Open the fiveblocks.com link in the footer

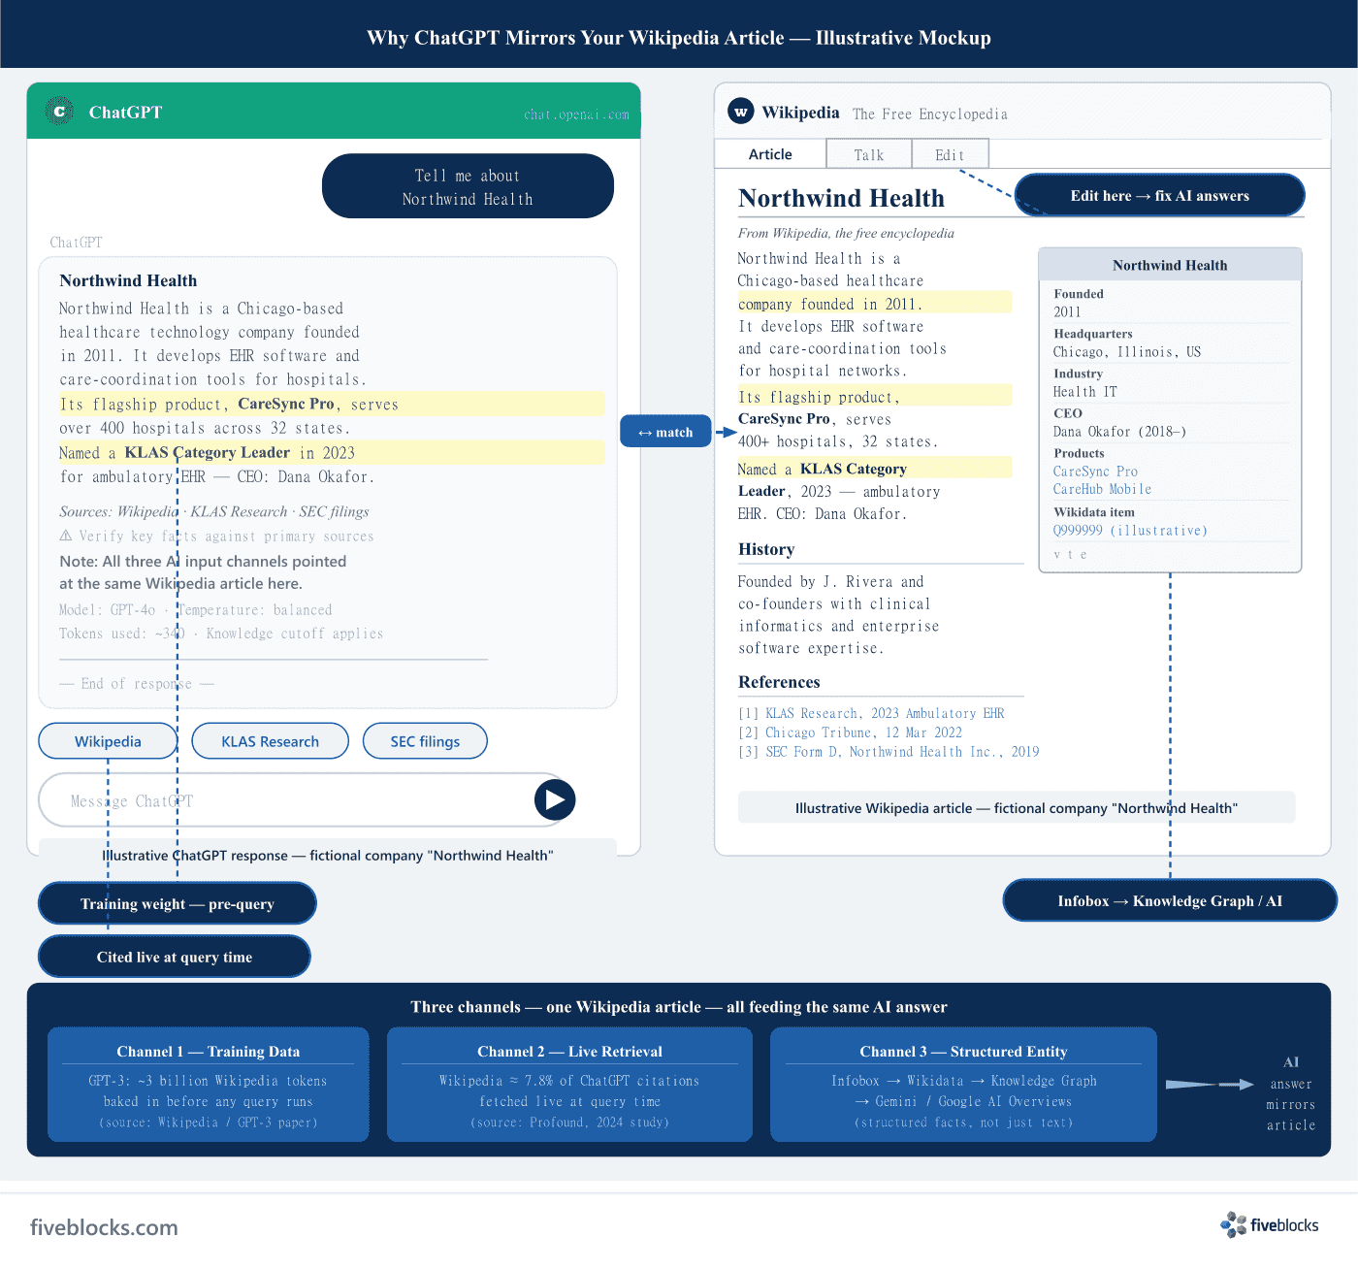(x=104, y=1227)
